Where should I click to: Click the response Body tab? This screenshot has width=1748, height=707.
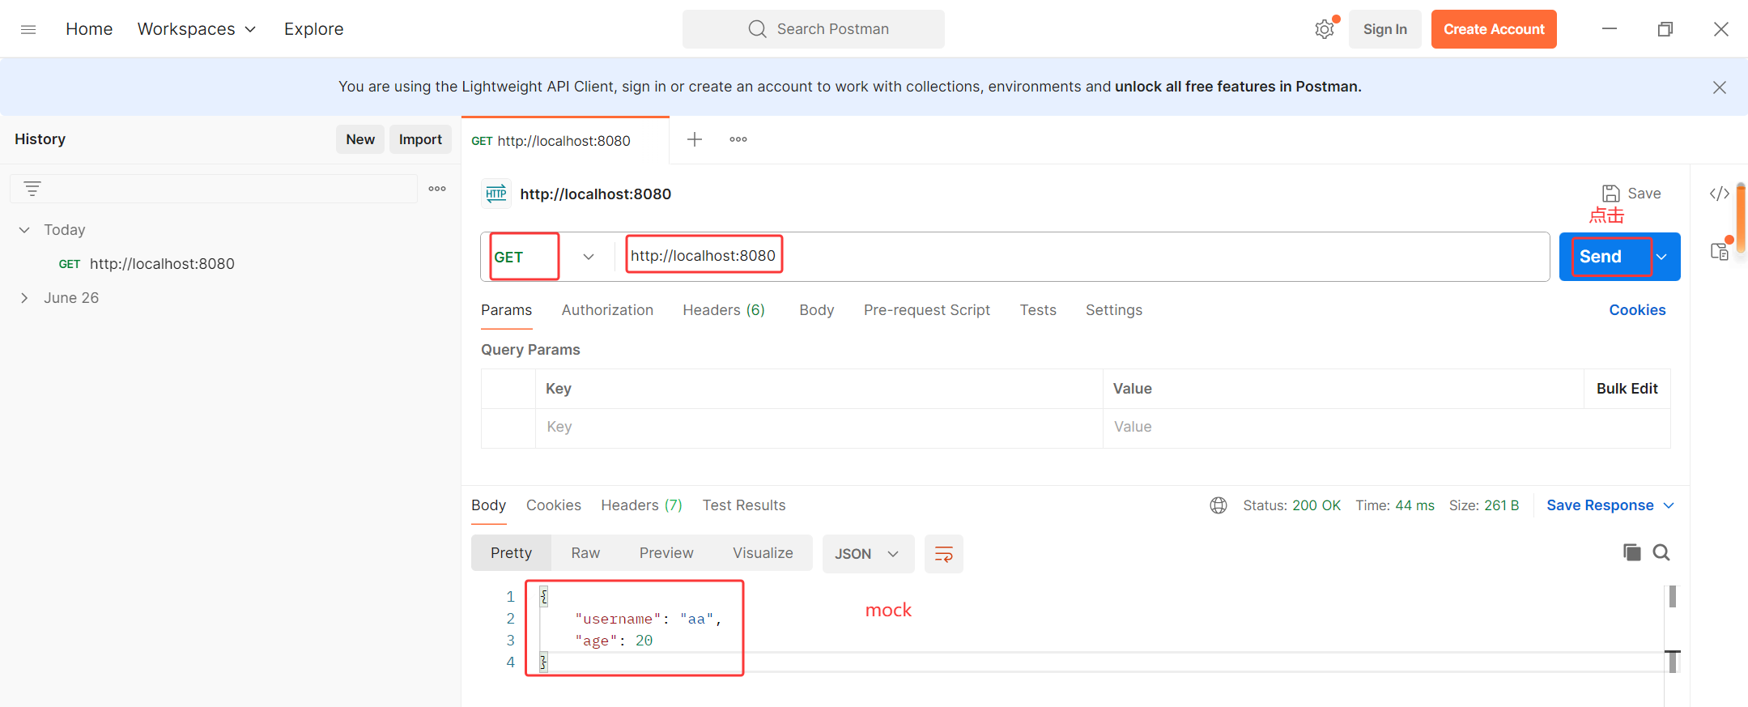[x=489, y=505]
